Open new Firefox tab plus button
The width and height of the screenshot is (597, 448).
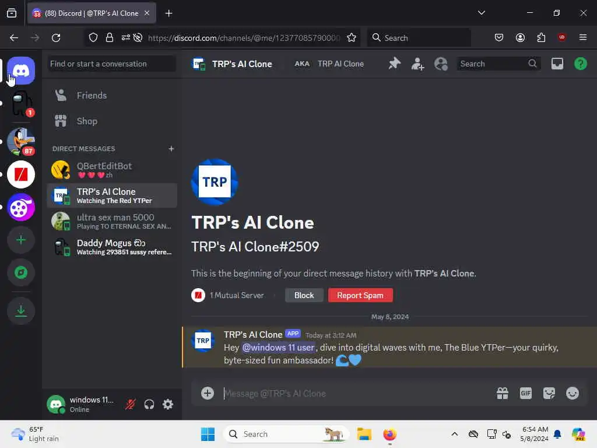point(168,13)
